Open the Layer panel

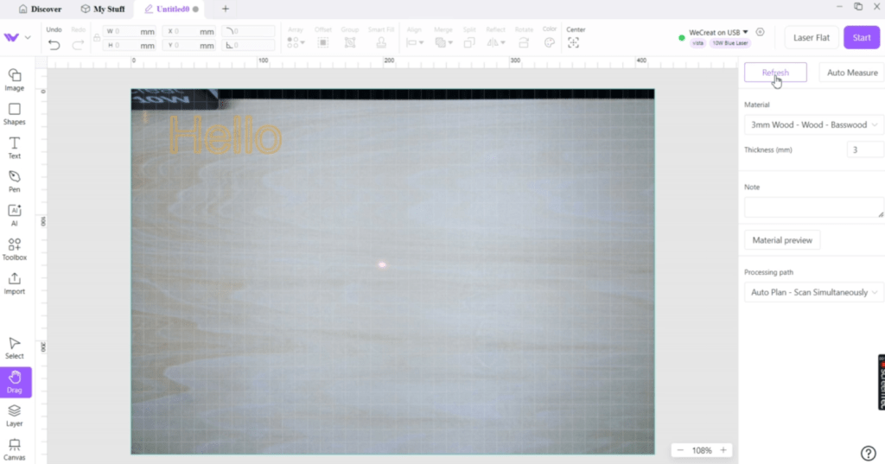(15, 415)
